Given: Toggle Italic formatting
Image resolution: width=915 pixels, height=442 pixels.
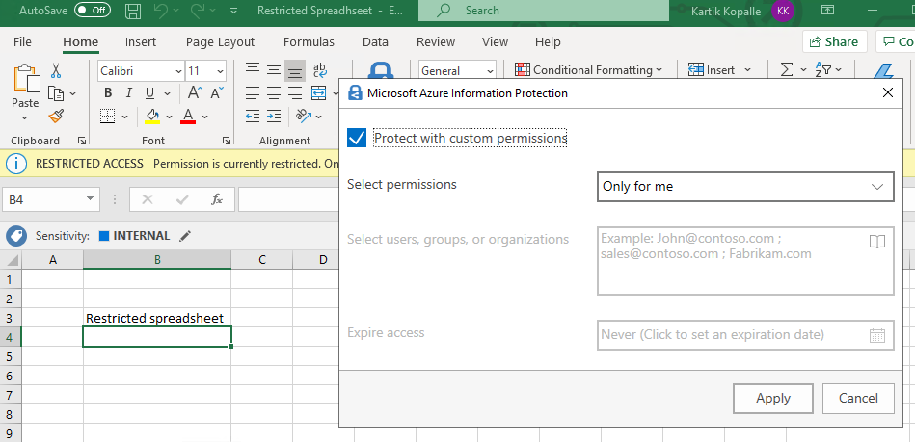Looking at the screenshot, I should 129,93.
